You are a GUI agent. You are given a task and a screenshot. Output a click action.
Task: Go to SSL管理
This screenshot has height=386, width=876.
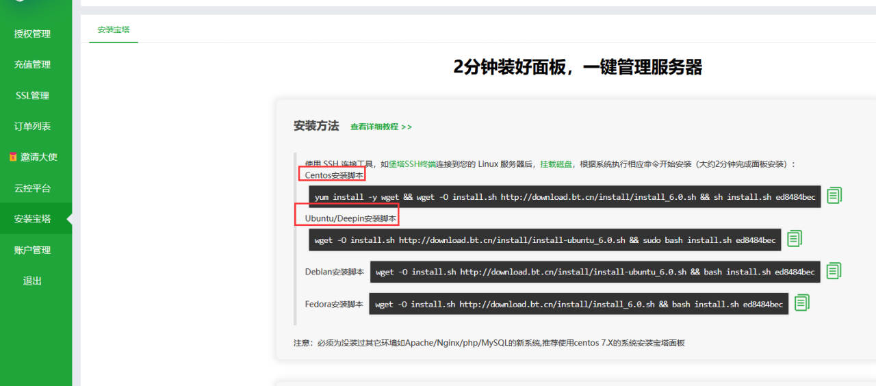pos(32,95)
